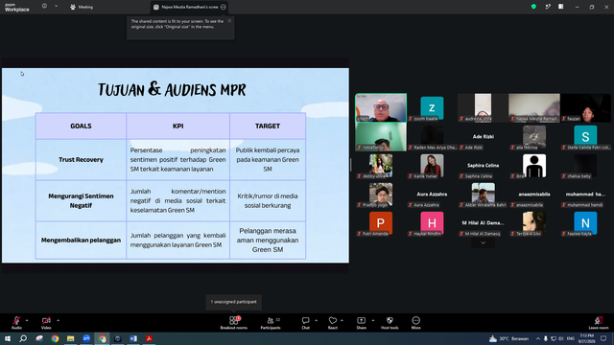Select Stella Calista participant tile

(585, 136)
